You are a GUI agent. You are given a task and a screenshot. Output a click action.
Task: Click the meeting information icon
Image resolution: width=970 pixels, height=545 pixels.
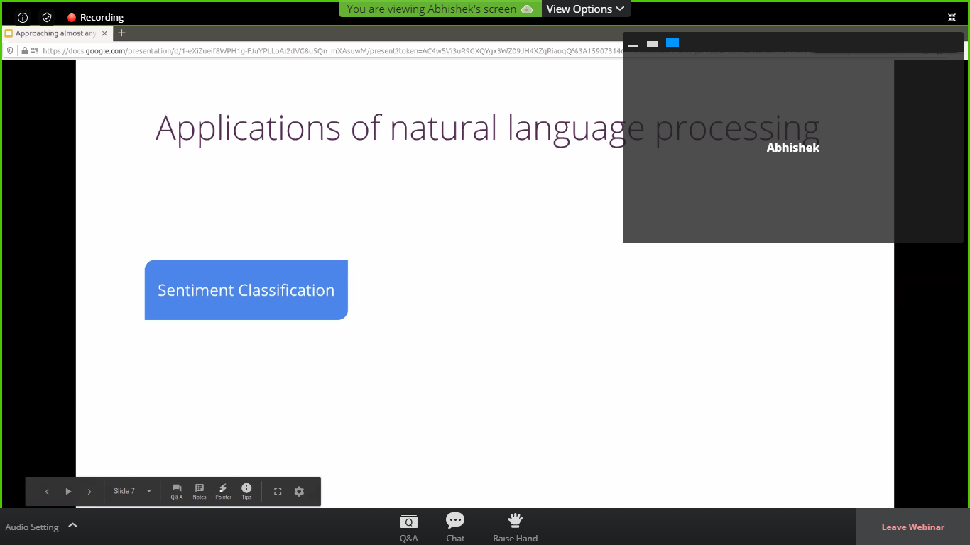23,17
